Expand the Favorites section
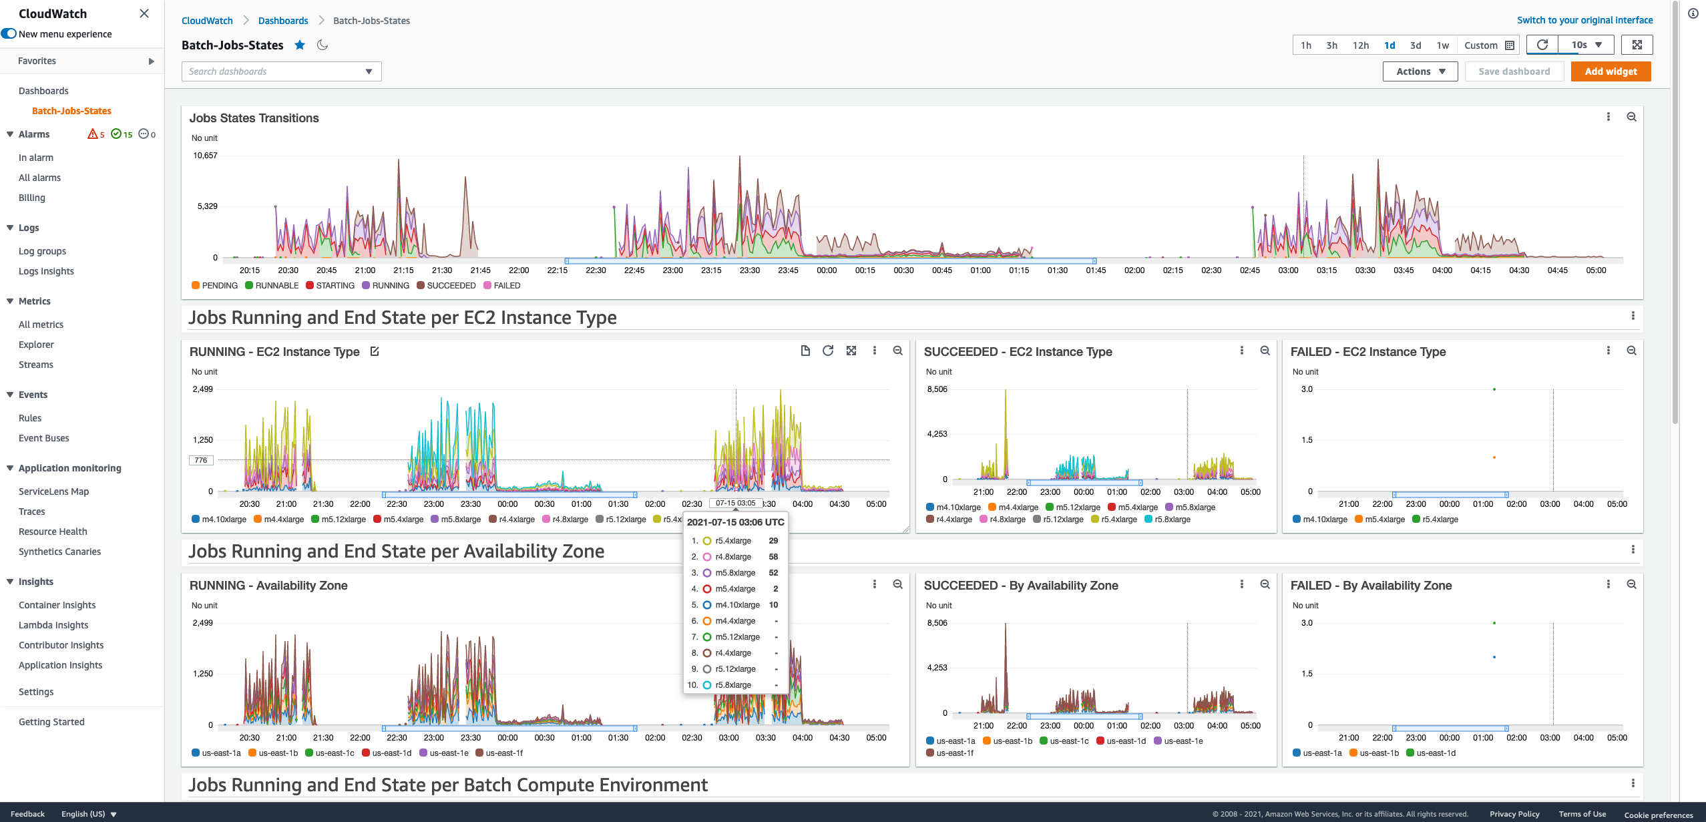The image size is (1706, 822). point(152,61)
